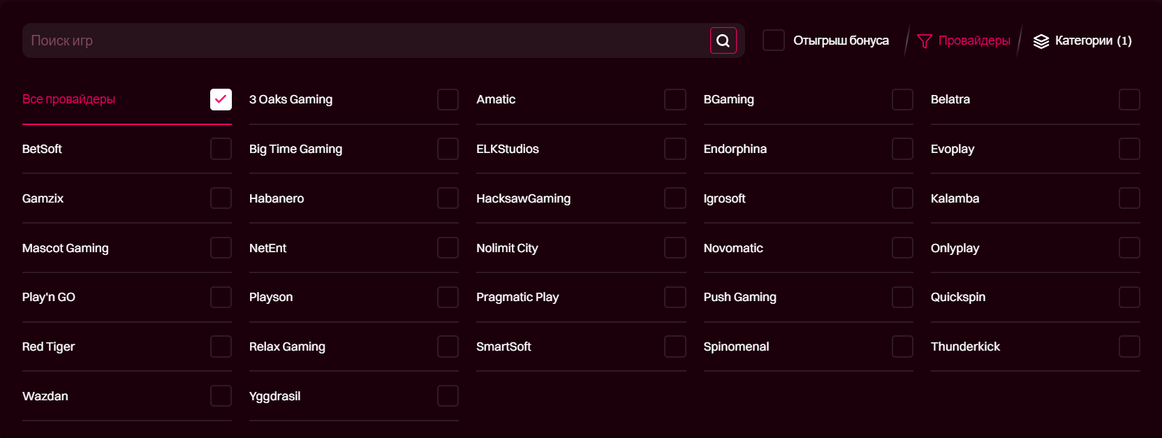
Task: Uncheck the Все провайдеры checkbox
Action: (x=221, y=99)
